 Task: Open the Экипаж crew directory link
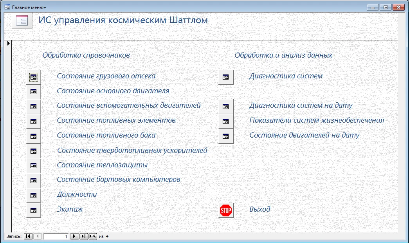pyautogui.click(x=70, y=209)
